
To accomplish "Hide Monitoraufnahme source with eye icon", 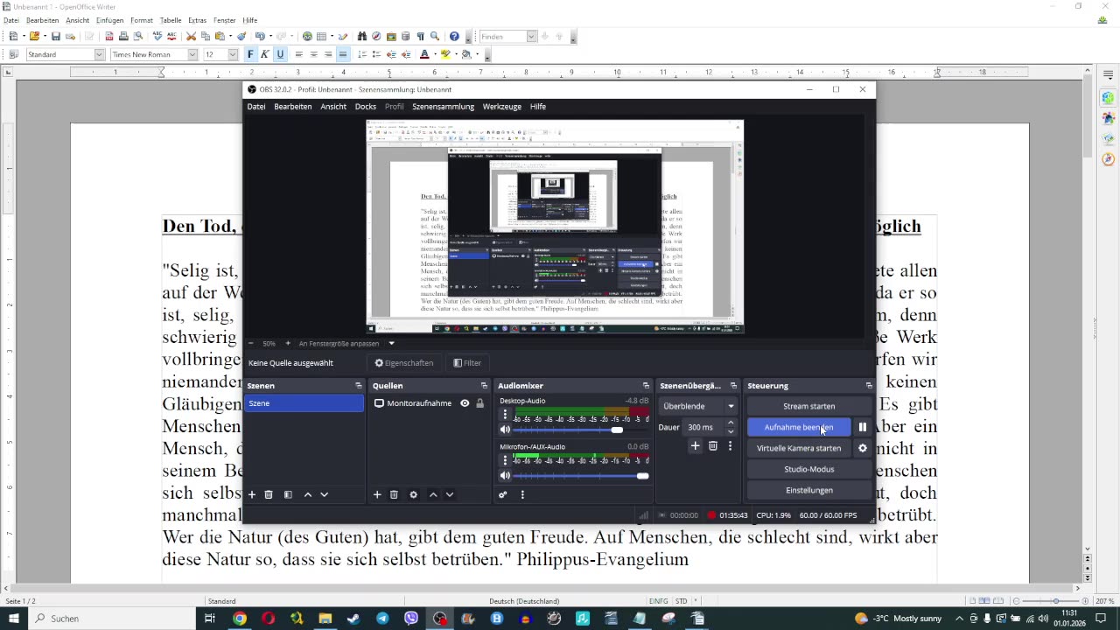I will point(465,403).
